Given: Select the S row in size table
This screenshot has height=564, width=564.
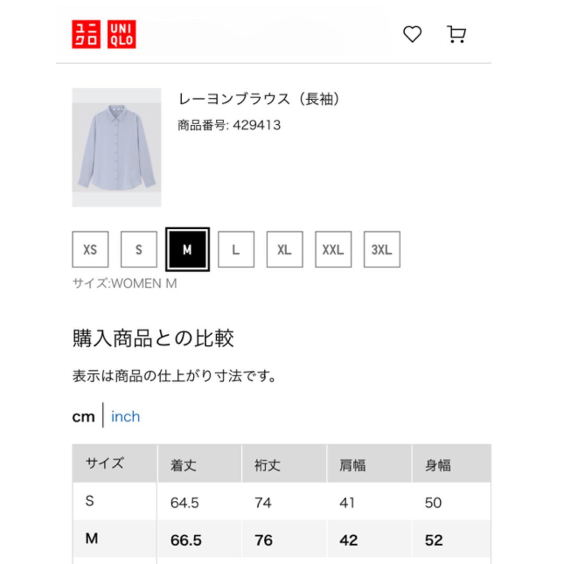Looking at the screenshot, I should (281, 501).
